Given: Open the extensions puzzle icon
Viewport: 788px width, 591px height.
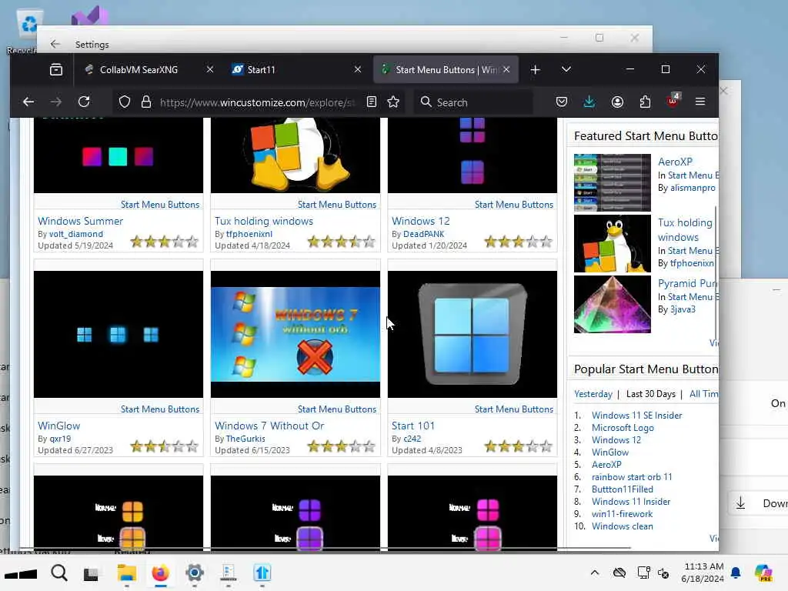Looking at the screenshot, I should [646, 102].
